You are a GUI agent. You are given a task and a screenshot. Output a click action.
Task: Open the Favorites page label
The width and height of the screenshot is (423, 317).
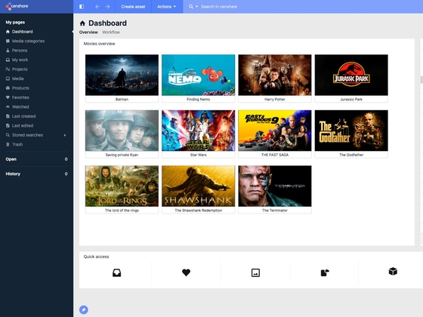coord(20,97)
